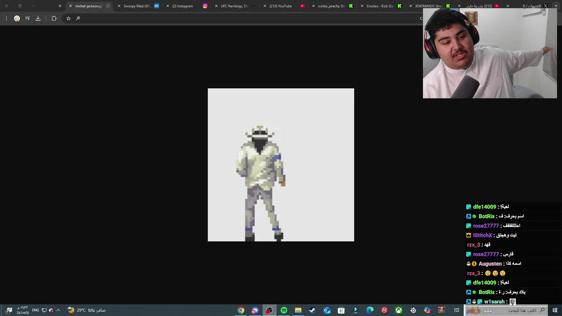Click the network icon in system tray

[44, 310]
